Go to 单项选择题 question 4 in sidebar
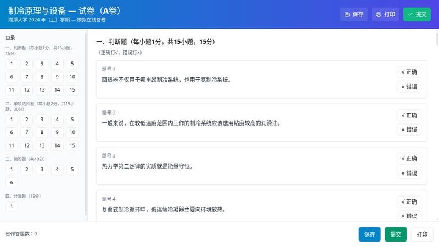The width and height of the screenshot is (439, 247). [57, 120]
